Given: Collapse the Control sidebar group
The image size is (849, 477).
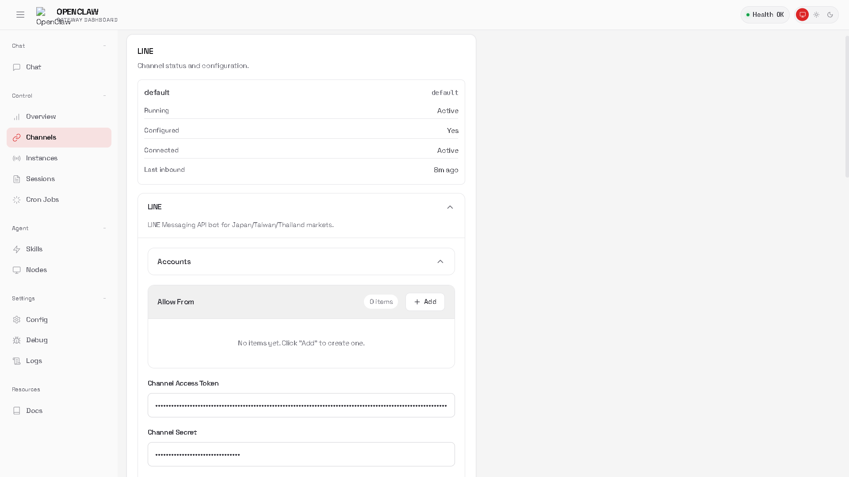Looking at the screenshot, I should (104, 96).
